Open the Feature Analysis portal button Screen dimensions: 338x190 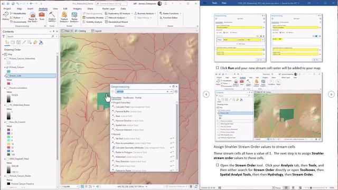click(64, 17)
